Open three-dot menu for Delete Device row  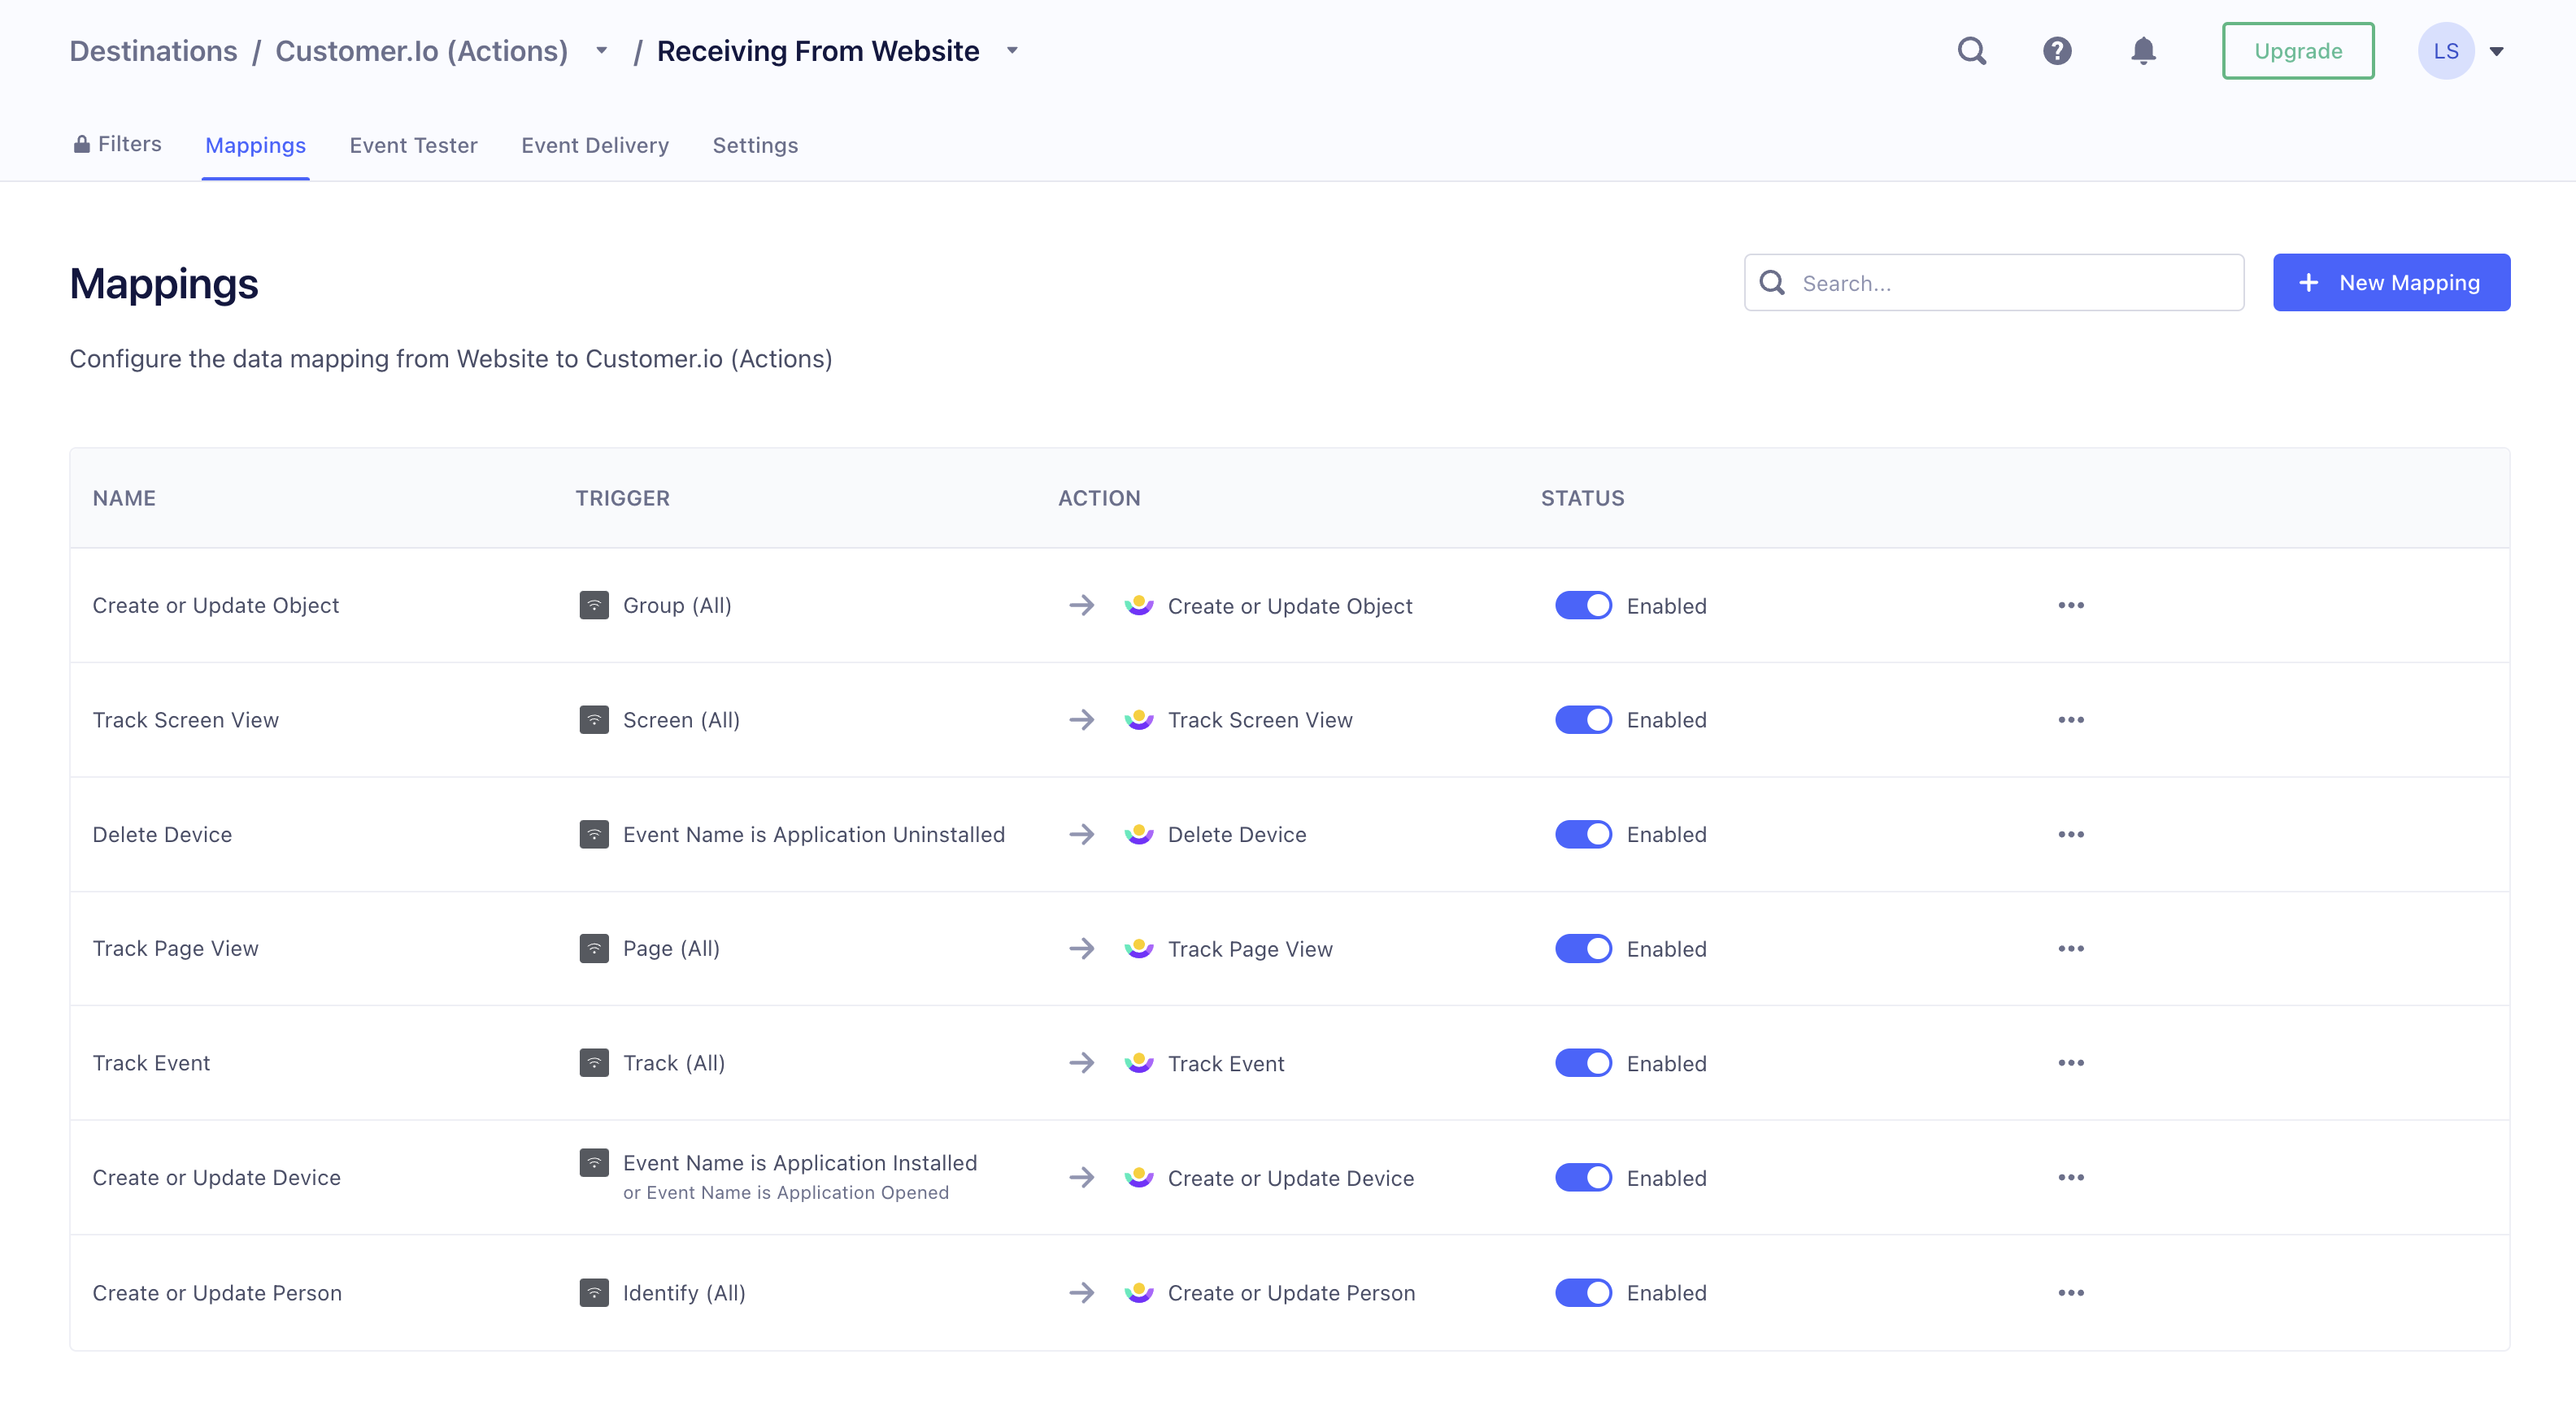pyautogui.click(x=2071, y=835)
